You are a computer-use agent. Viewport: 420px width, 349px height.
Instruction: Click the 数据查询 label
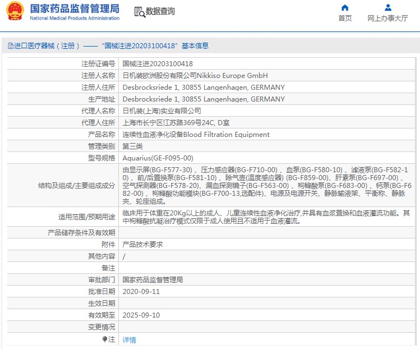pos(160,11)
